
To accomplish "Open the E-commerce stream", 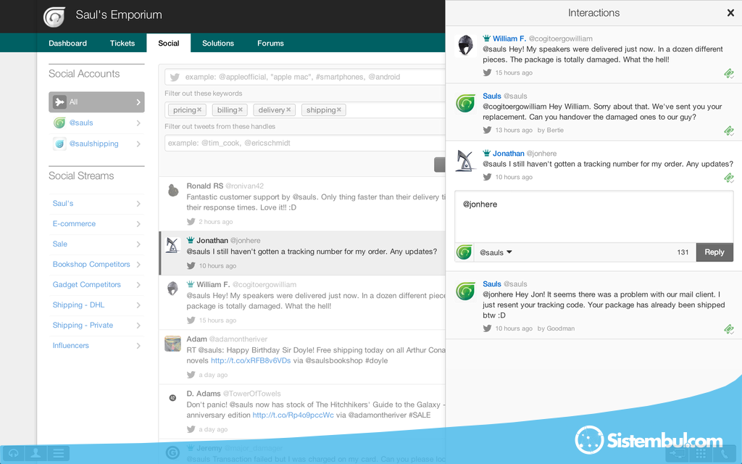I will (74, 223).
